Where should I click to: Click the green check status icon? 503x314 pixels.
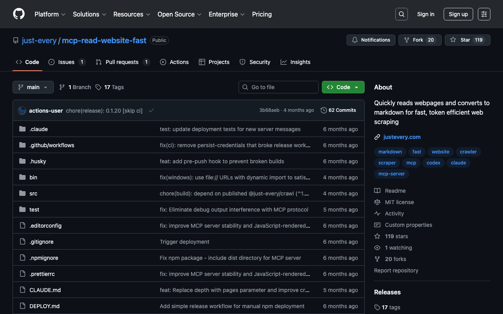151,111
